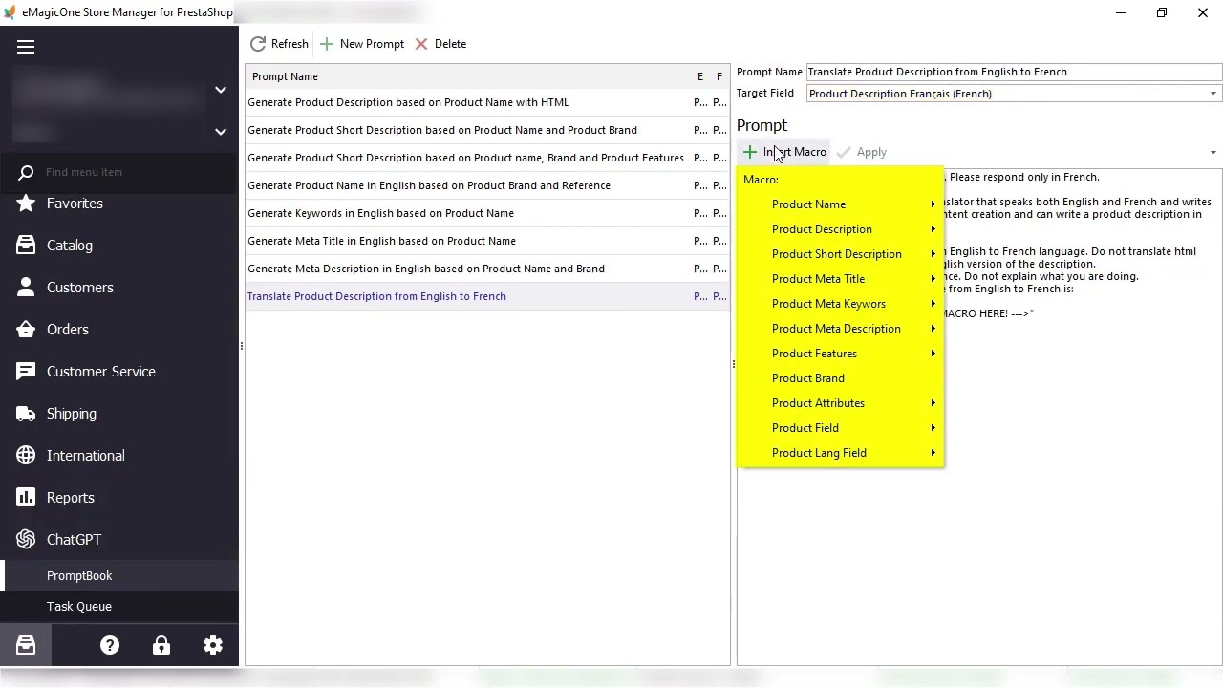
Task: Click the store icon in bottom bar
Action: point(26,646)
